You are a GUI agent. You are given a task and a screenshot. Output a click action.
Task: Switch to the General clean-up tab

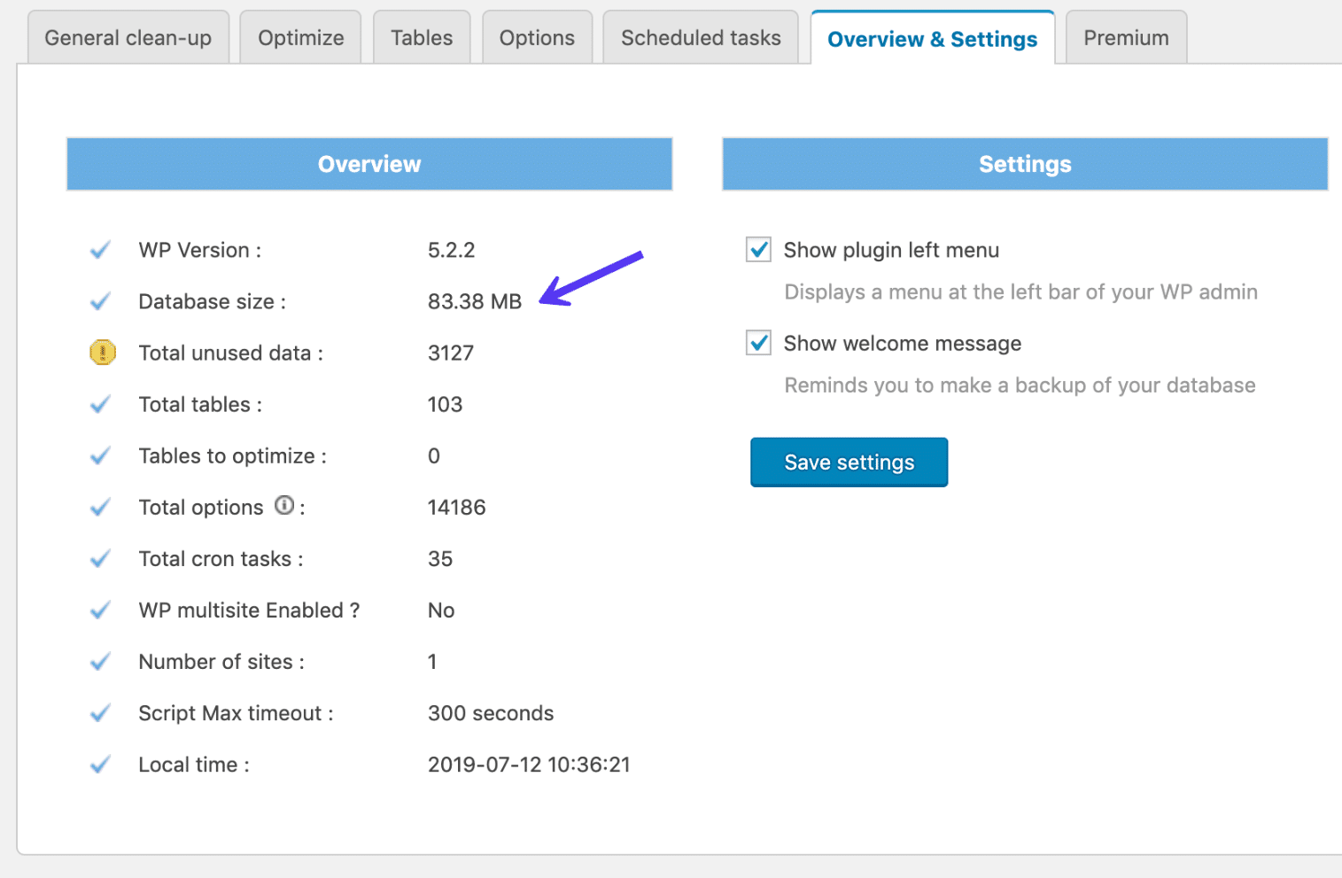pyautogui.click(x=128, y=37)
